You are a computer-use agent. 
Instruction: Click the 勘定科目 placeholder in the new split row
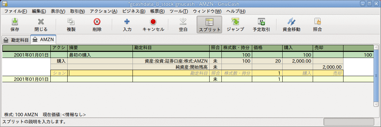pyautogui.click(x=171, y=73)
